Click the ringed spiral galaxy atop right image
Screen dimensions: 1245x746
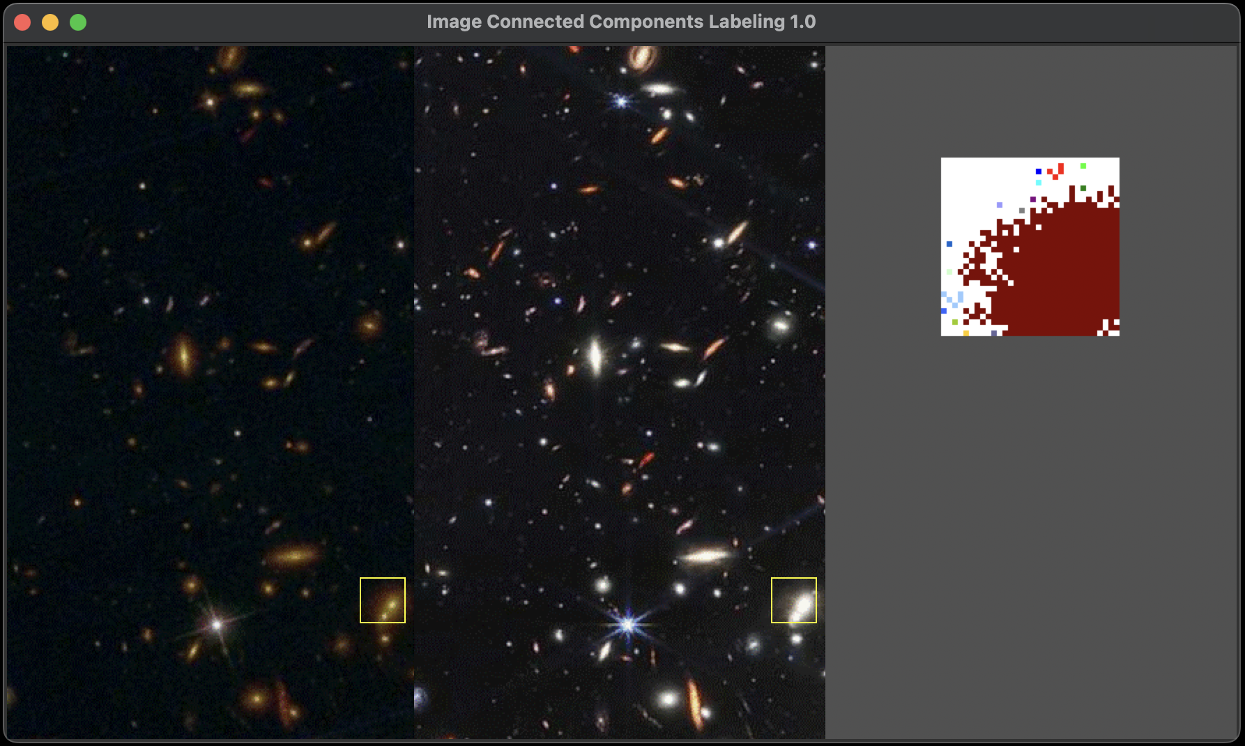coord(642,56)
